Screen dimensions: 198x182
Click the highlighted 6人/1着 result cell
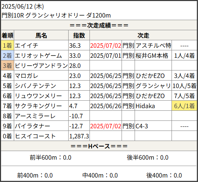(x=184, y=106)
